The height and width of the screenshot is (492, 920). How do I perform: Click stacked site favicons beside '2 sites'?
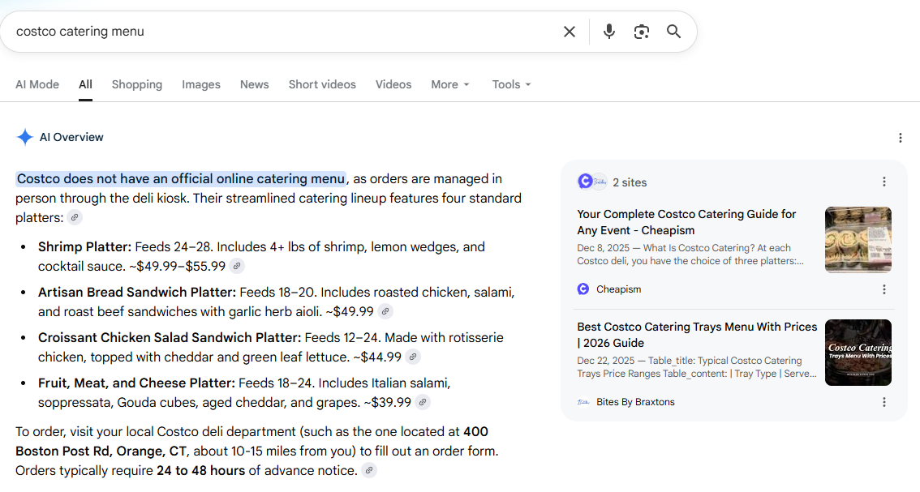[592, 182]
